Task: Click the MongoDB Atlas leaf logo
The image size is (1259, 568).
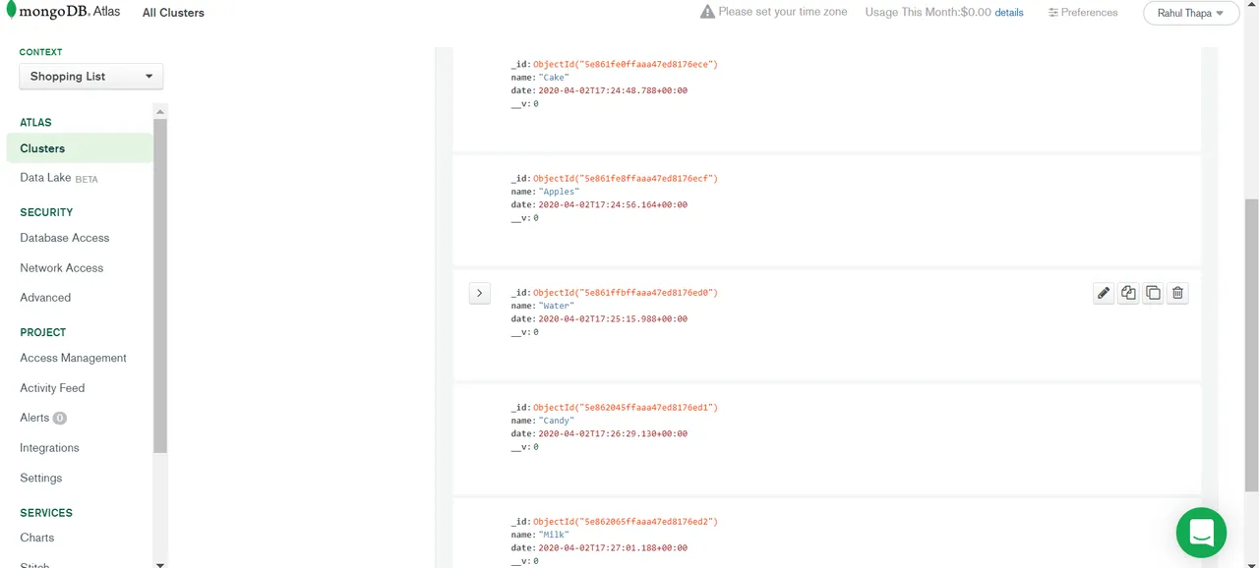Action: pyautogui.click(x=11, y=11)
